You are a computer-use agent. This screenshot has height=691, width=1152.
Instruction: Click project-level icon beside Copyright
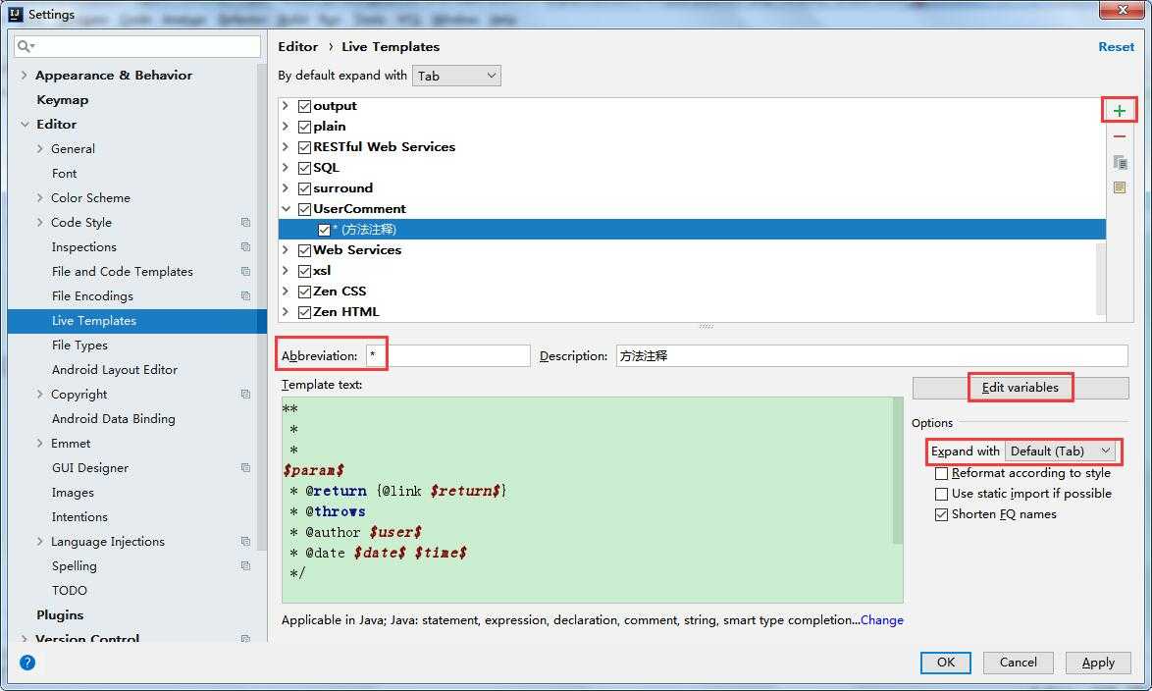245,394
